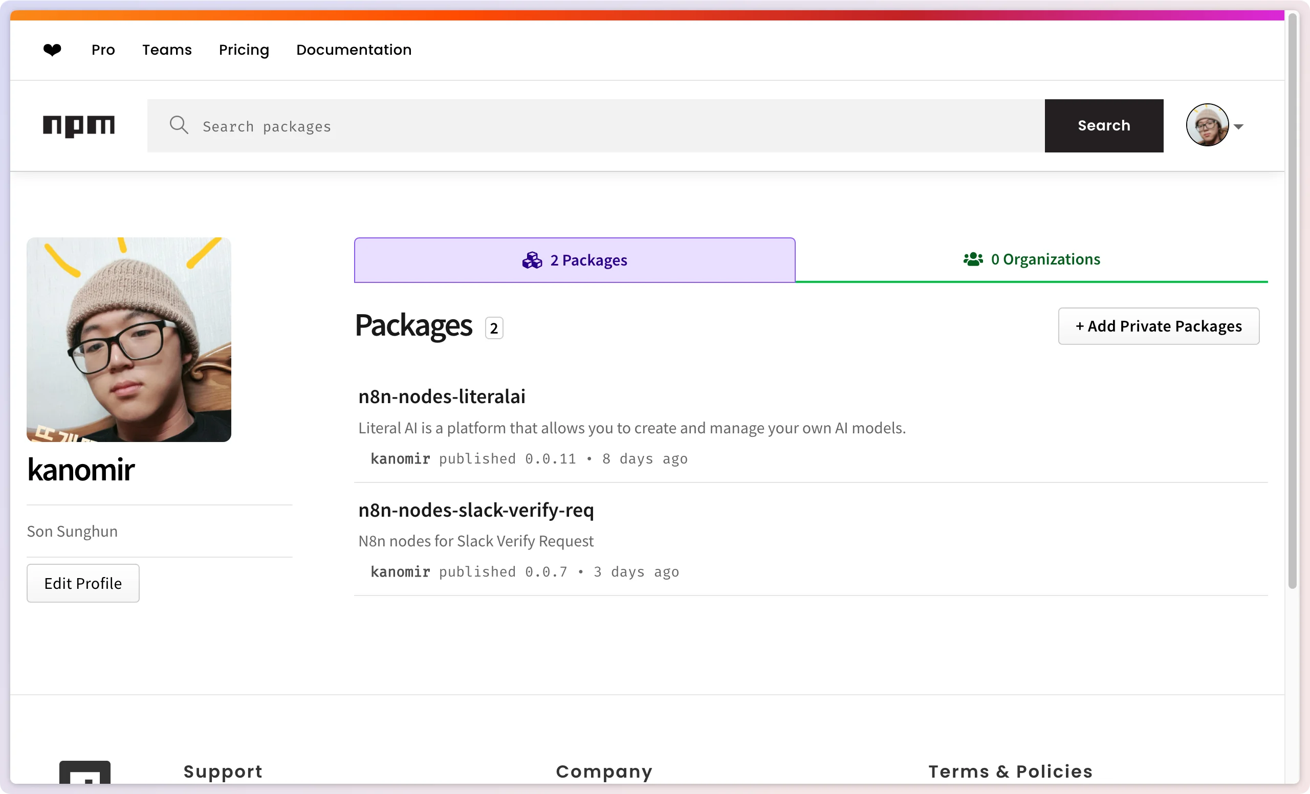Click Add Private Packages
The image size is (1310, 794).
1159,326
